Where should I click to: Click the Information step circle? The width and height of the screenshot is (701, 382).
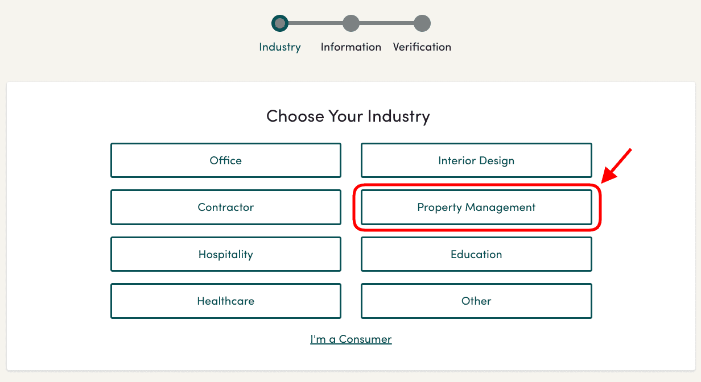351,23
